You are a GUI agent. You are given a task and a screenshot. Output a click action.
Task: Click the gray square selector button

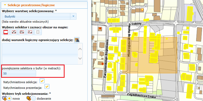click(x=38, y=32)
